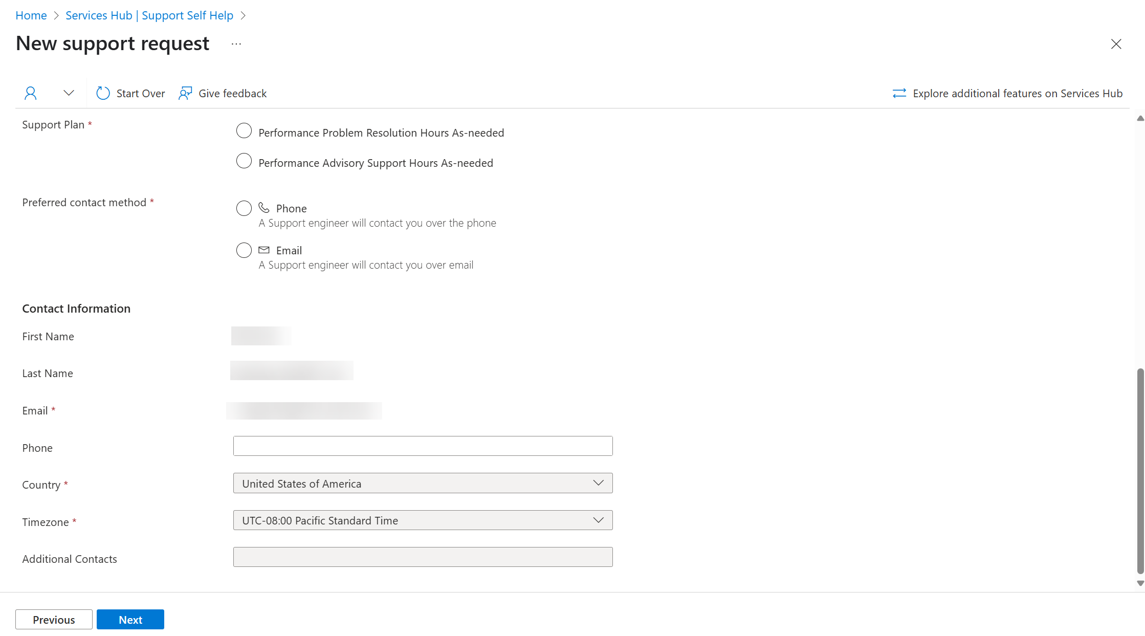Select Performance Problem Resolution Hours radio button
1145x636 pixels.
point(245,131)
